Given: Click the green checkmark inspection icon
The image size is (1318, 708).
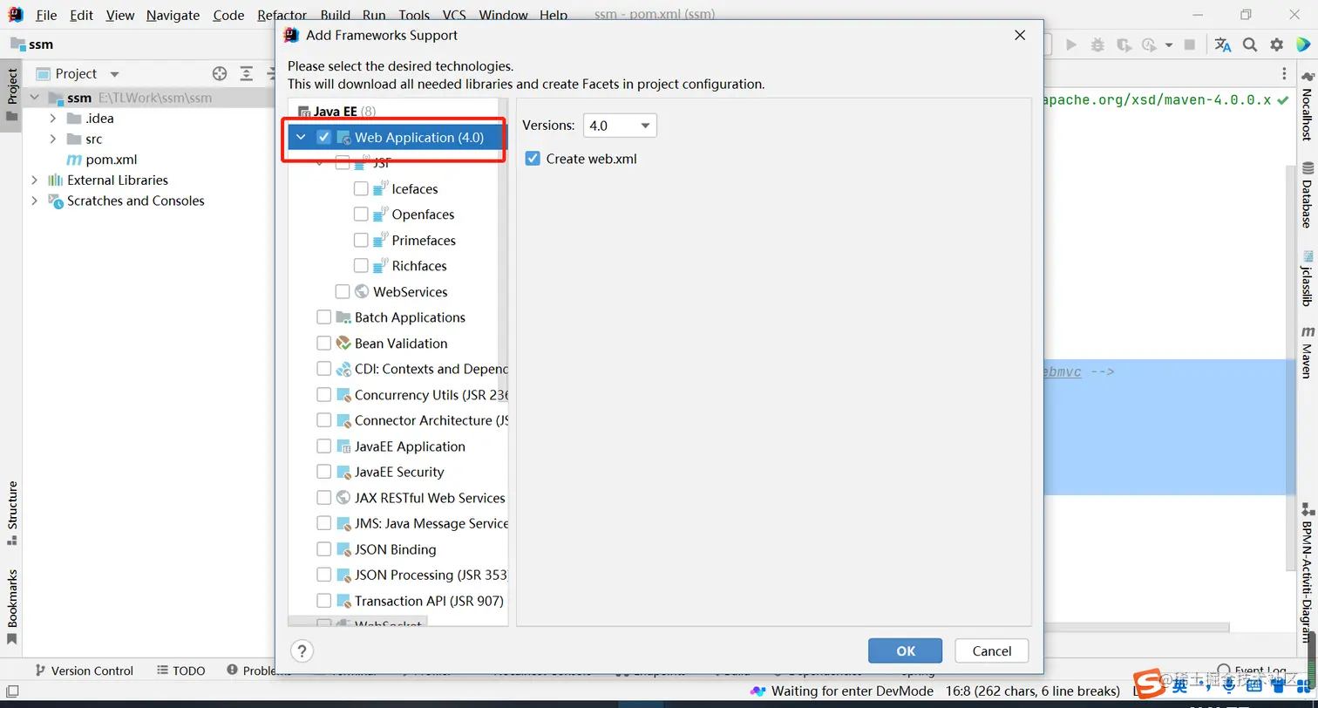Looking at the screenshot, I should [x=1282, y=100].
